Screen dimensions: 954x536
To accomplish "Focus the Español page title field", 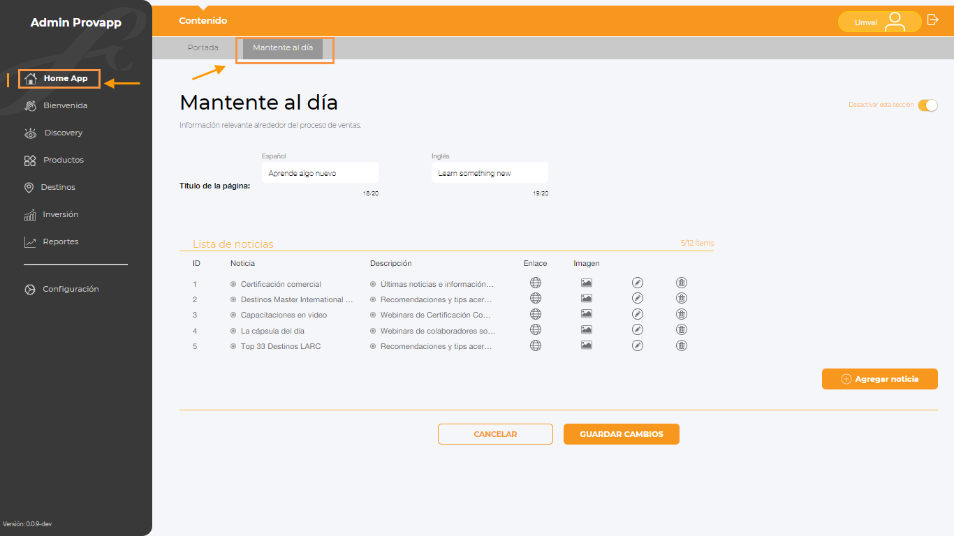I will [x=320, y=172].
